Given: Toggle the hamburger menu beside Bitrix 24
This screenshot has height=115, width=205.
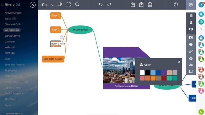Looking at the screenshot, I should point(2,5).
